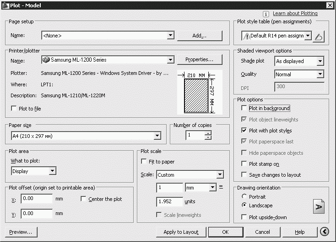Screen dimensions: 336x242
Task: Click the landscape orientation page icon
Action: [x=319, y=206]
